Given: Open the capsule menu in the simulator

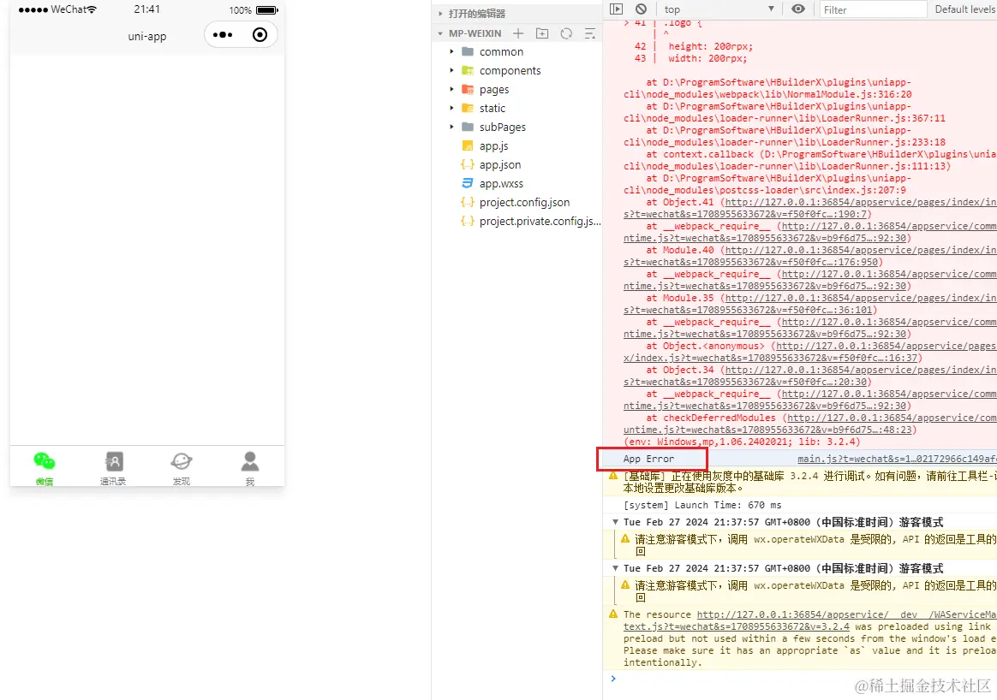Looking at the screenshot, I should point(223,35).
